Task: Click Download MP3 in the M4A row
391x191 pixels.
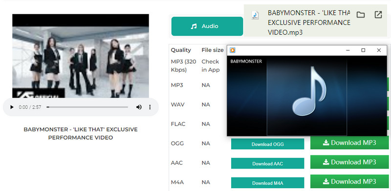Action: click(349, 182)
